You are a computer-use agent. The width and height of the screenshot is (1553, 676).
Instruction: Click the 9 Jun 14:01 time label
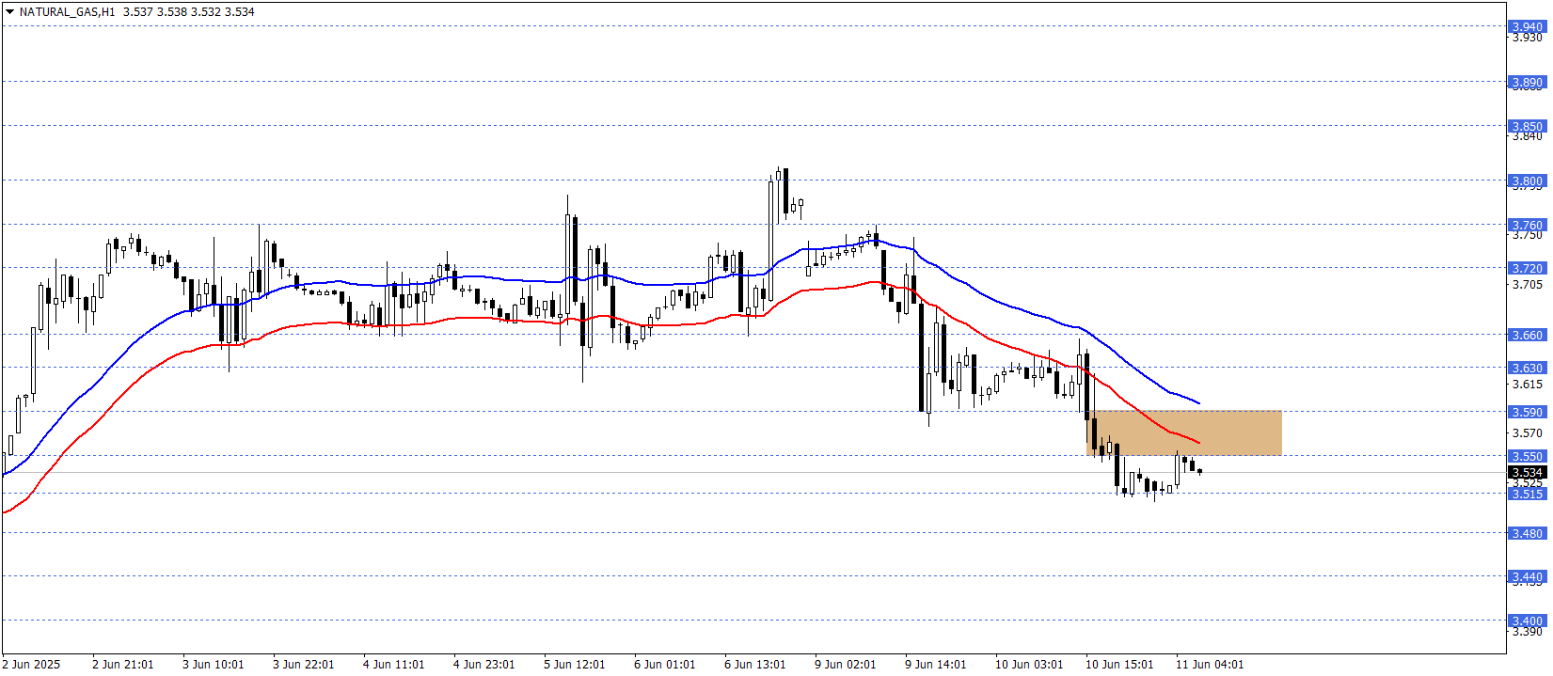coord(936,665)
